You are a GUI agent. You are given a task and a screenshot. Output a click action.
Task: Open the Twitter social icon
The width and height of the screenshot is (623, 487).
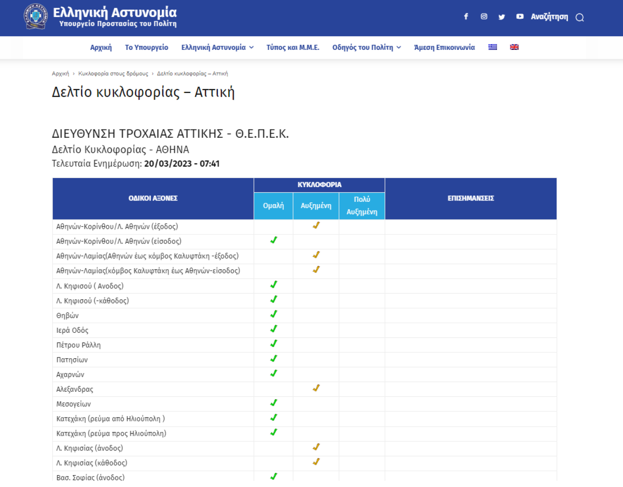point(502,17)
